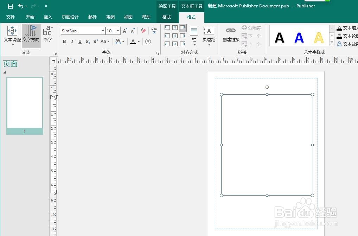Click the 下一个 next text box button

point(251,36)
